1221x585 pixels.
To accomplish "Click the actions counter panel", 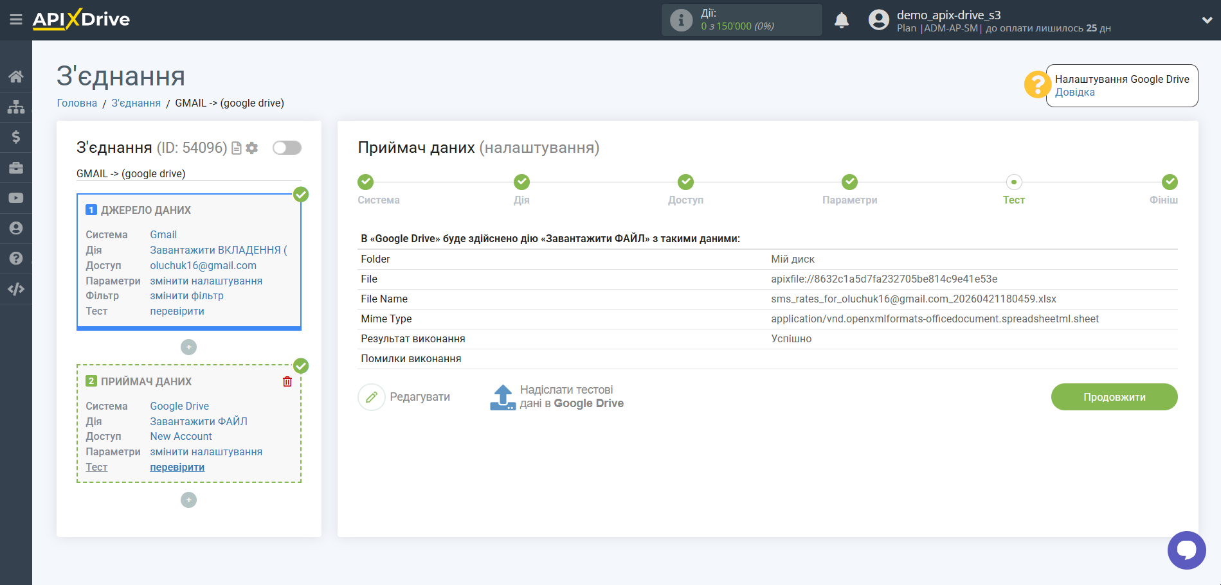I will click(741, 20).
